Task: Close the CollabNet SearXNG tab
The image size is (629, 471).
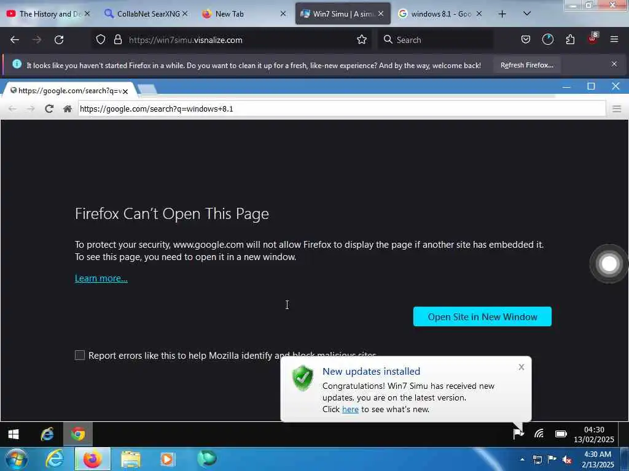Action: point(185,14)
